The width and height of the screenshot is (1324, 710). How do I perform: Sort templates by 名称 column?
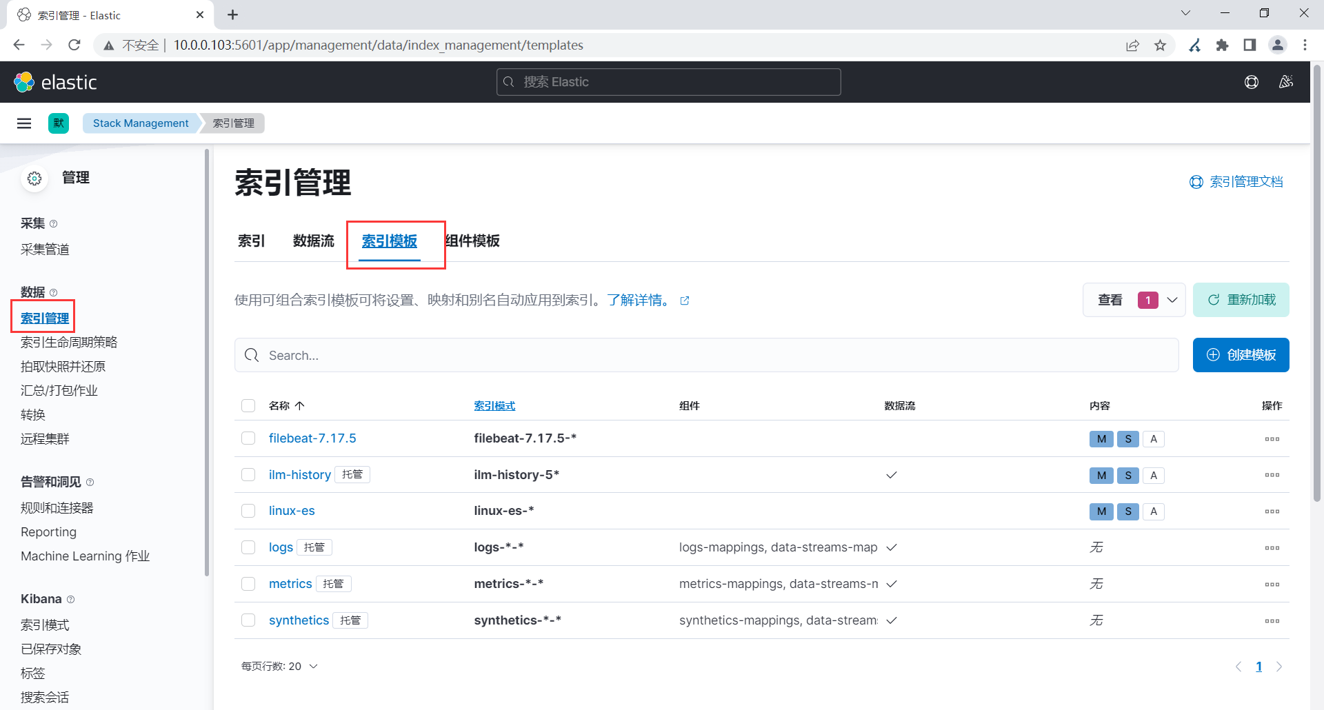tap(286, 406)
